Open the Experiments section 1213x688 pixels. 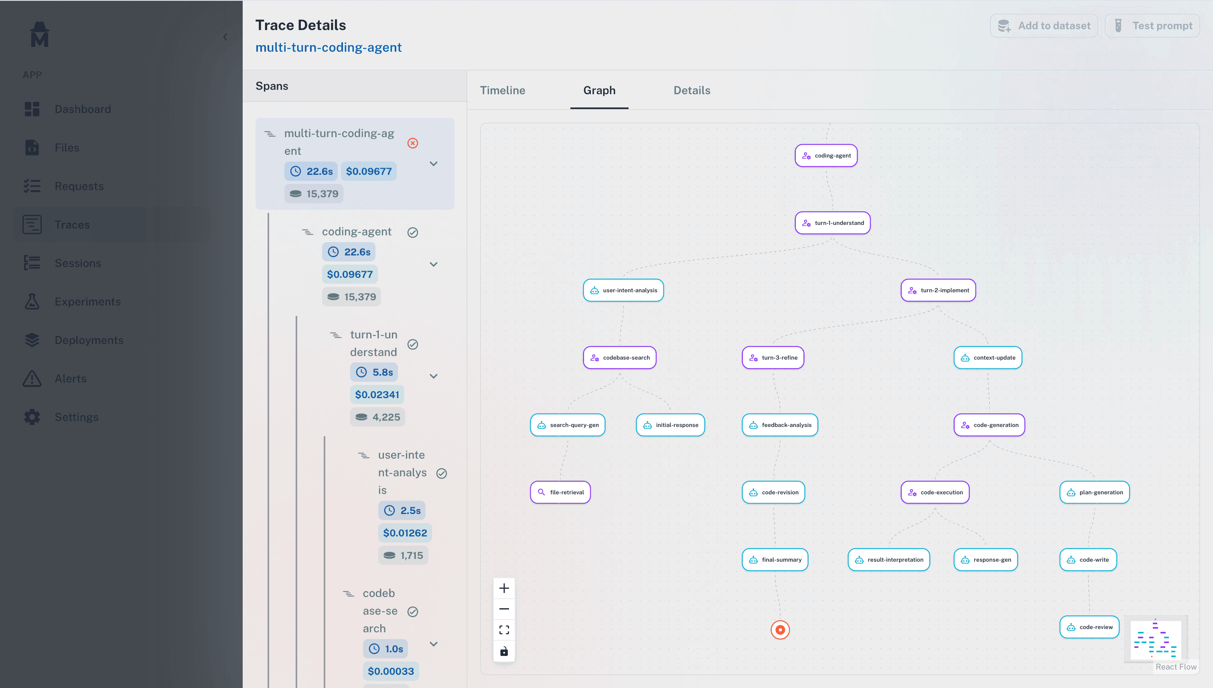click(x=87, y=302)
